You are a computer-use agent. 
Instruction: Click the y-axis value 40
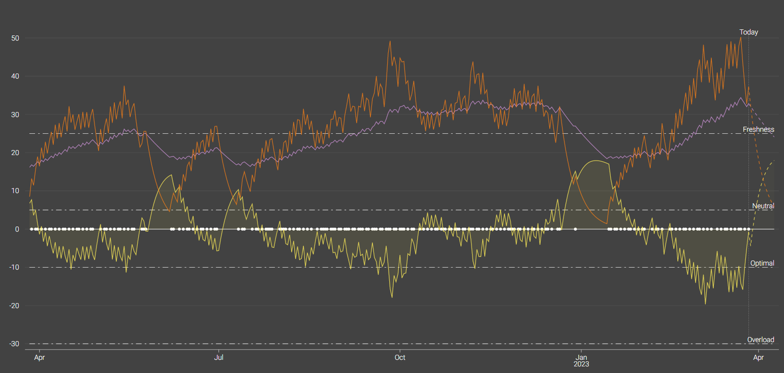[x=15, y=77]
